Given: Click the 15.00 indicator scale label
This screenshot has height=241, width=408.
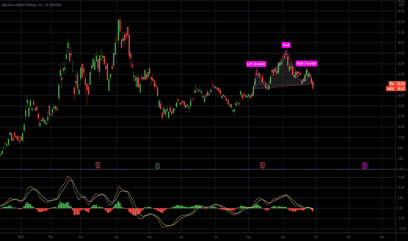Looking at the screenshot, I should pos(401,177).
